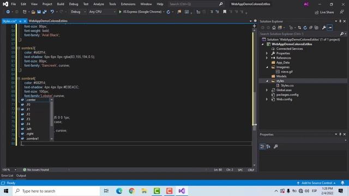Click the Save All icon
Viewport: 349px width, 196px height.
pos(45,12)
